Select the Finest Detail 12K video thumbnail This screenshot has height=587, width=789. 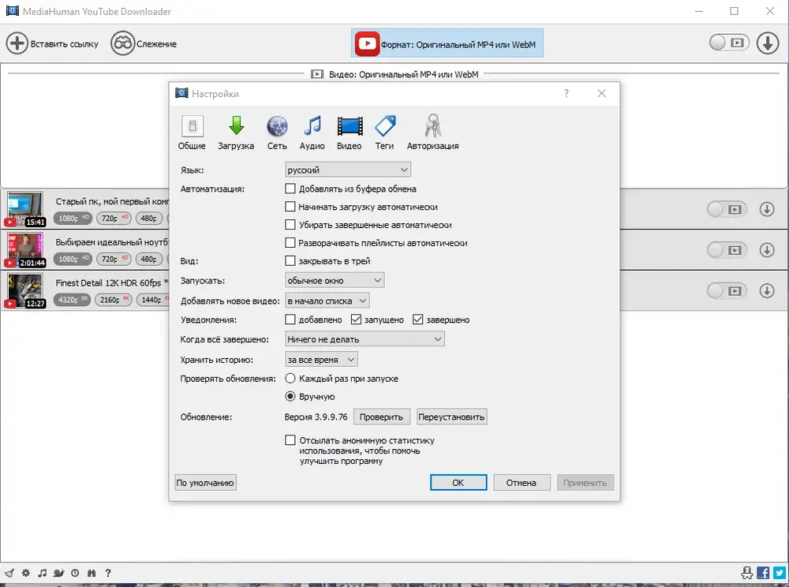click(25, 290)
